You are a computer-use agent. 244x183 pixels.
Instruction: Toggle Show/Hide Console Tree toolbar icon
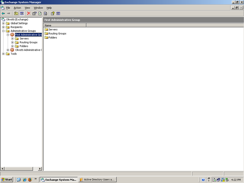pyautogui.click(x=22, y=13)
